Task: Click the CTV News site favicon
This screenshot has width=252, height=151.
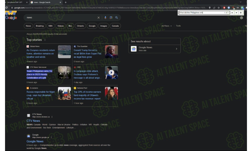Action: 28,115
